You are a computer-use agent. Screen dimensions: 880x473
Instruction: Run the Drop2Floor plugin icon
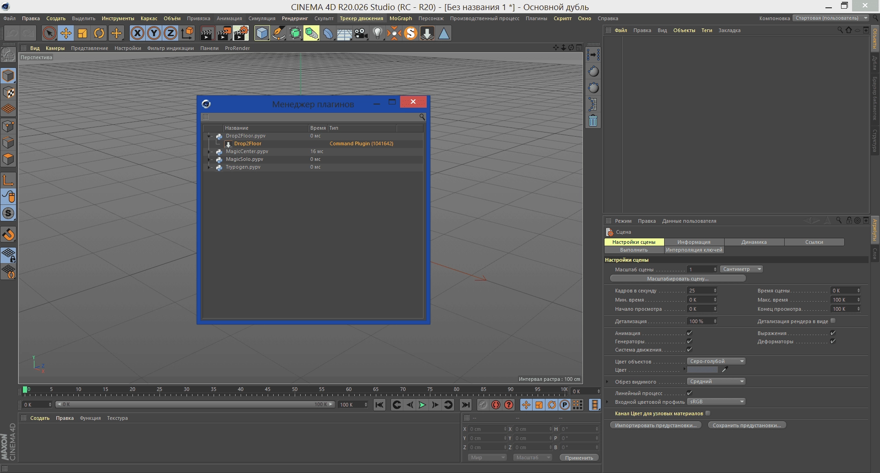[x=427, y=33]
